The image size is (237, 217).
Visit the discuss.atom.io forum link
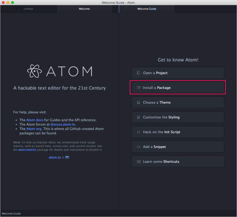(63, 124)
